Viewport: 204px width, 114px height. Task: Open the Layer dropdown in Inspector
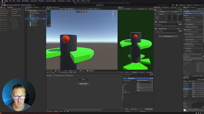(x=178, y=12)
